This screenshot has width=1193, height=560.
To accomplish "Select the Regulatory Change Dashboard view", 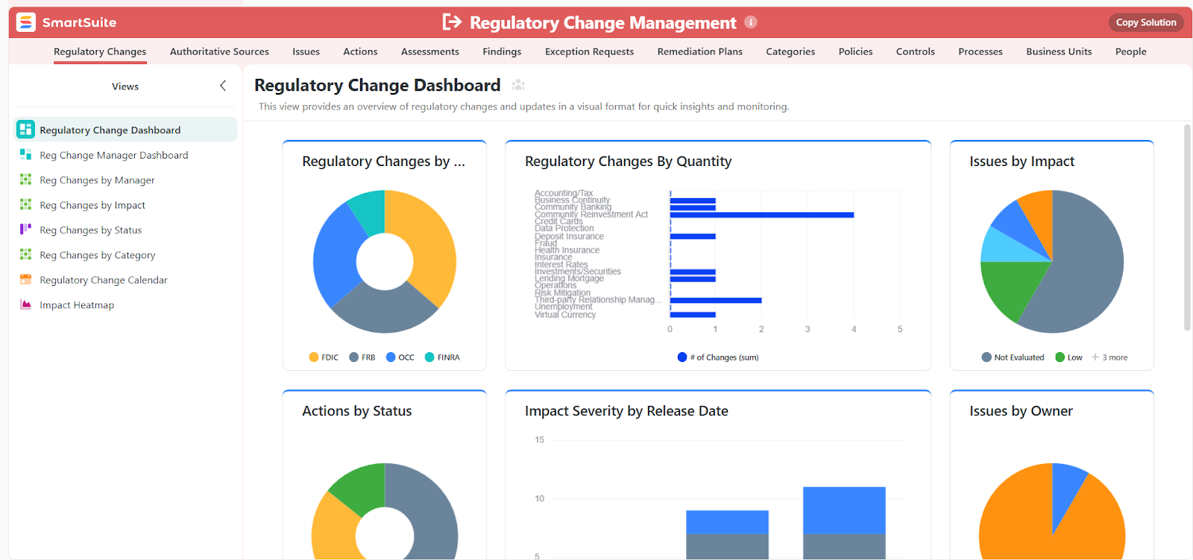I will pos(126,130).
